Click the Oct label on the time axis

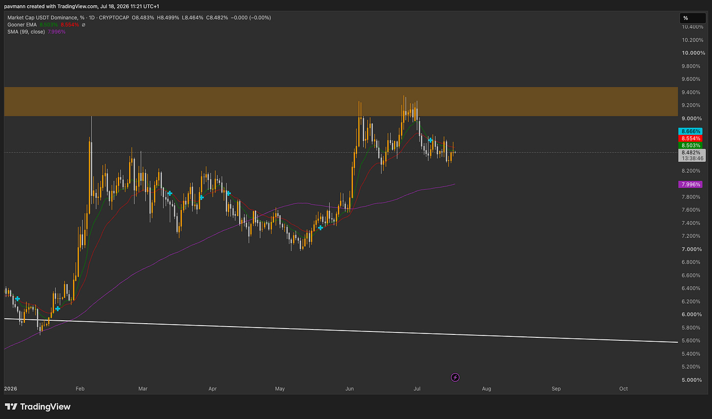pyautogui.click(x=623, y=389)
